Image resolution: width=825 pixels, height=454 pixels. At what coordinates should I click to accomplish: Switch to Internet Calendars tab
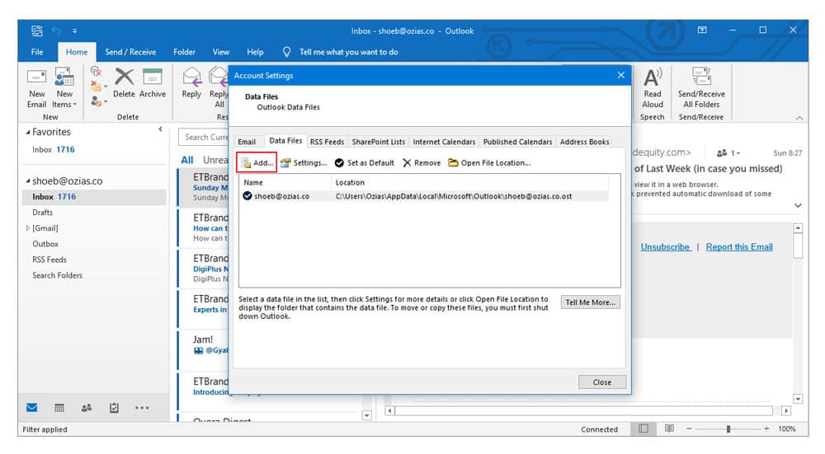point(444,142)
